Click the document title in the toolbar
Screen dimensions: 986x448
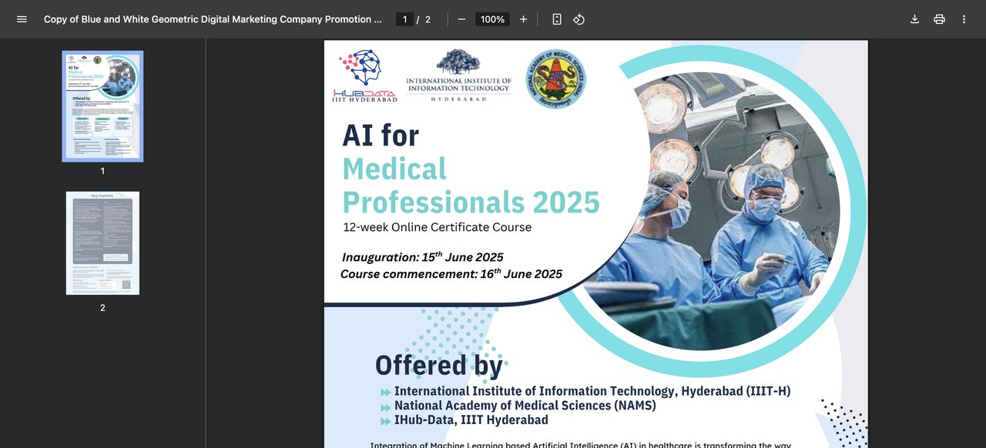point(213,19)
